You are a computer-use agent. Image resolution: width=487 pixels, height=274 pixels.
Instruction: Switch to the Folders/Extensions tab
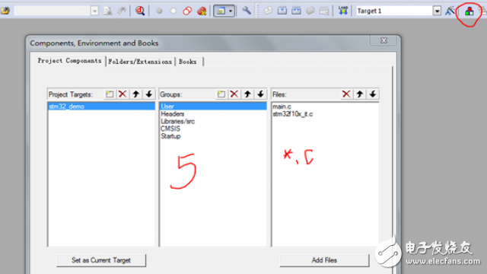coord(140,62)
